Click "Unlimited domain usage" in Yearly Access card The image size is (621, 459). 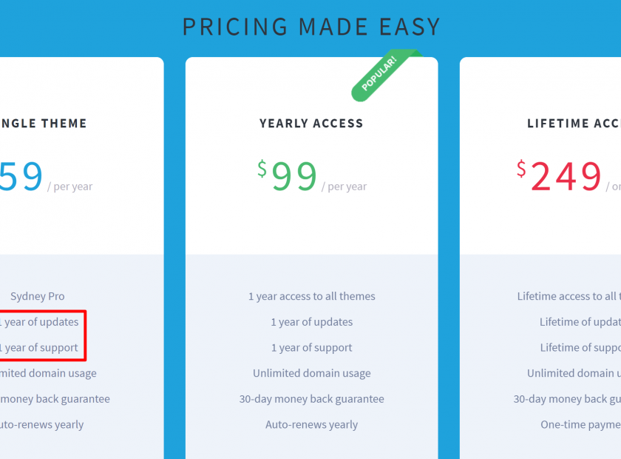[311, 373]
